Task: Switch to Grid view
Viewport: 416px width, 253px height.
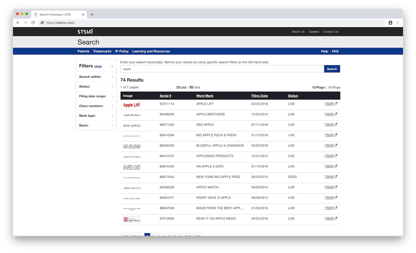Action: (x=195, y=88)
